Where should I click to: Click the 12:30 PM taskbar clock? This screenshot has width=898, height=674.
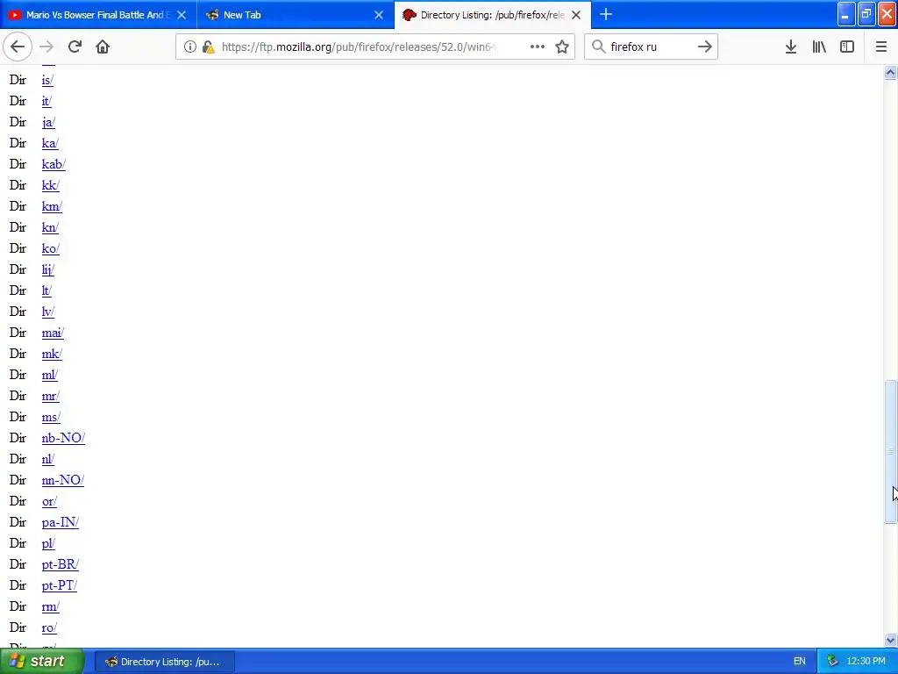coord(866,662)
